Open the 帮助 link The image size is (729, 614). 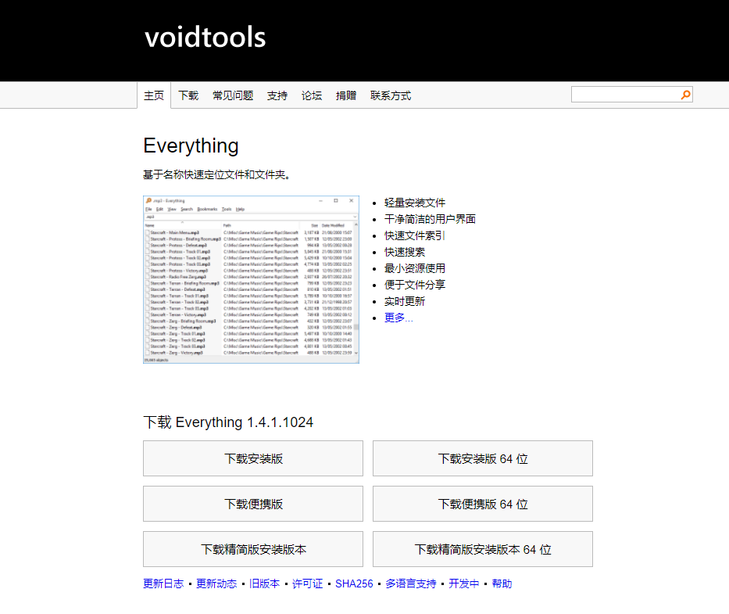click(502, 583)
